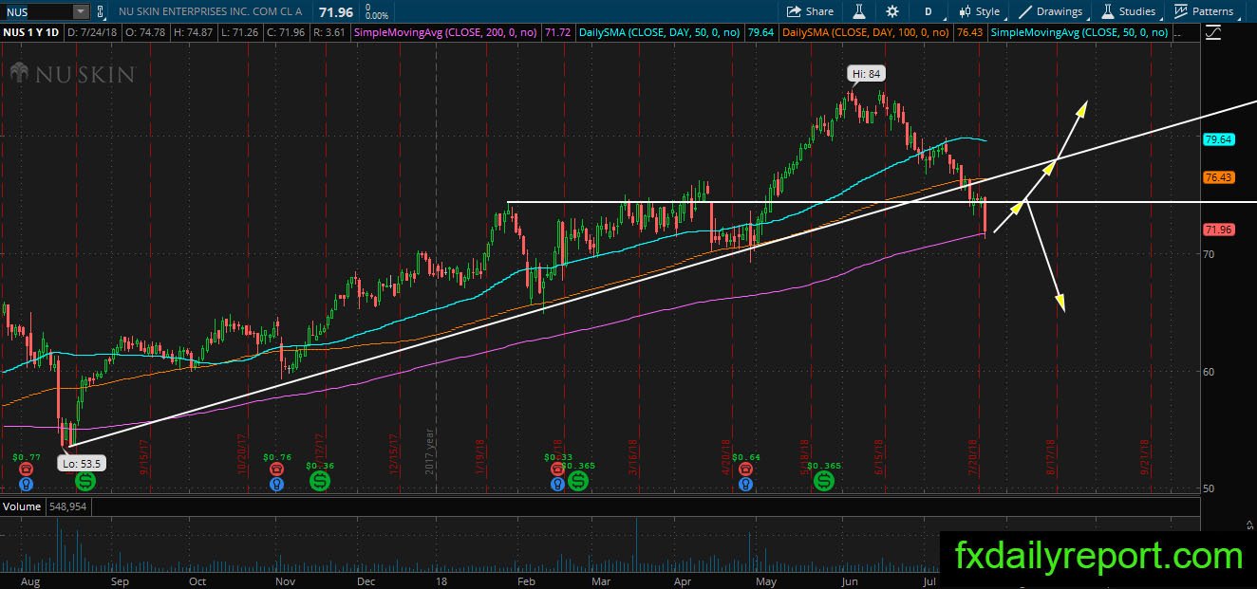Click the 10/20/17 expiration marker

(x=242, y=454)
